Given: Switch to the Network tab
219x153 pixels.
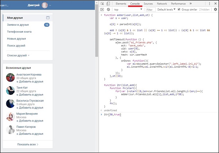Looking at the screenshot, I should click(x=162, y=4).
